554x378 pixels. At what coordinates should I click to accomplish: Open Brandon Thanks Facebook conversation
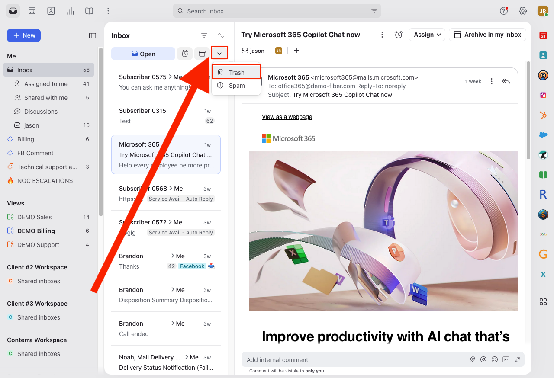(x=166, y=261)
